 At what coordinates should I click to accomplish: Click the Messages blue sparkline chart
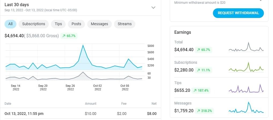click(246, 108)
